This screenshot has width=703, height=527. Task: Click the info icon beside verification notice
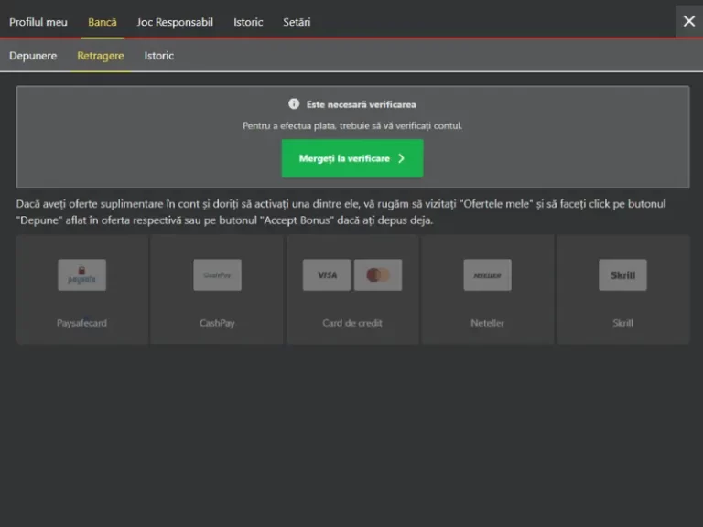(294, 104)
